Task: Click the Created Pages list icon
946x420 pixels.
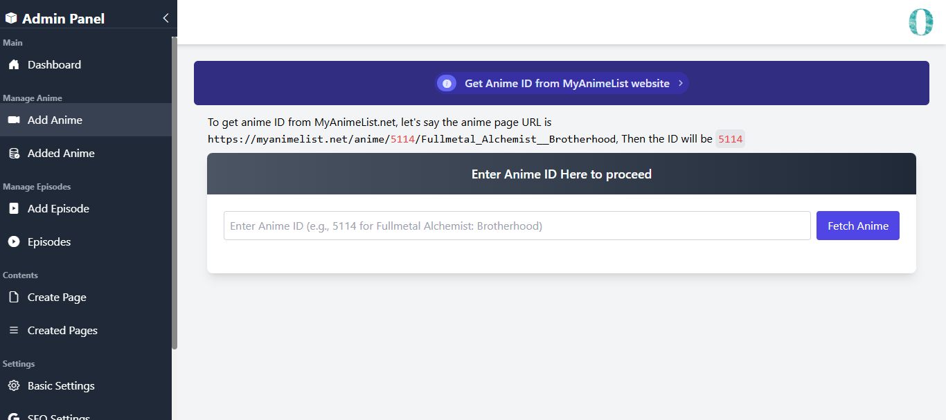Action: (14, 330)
